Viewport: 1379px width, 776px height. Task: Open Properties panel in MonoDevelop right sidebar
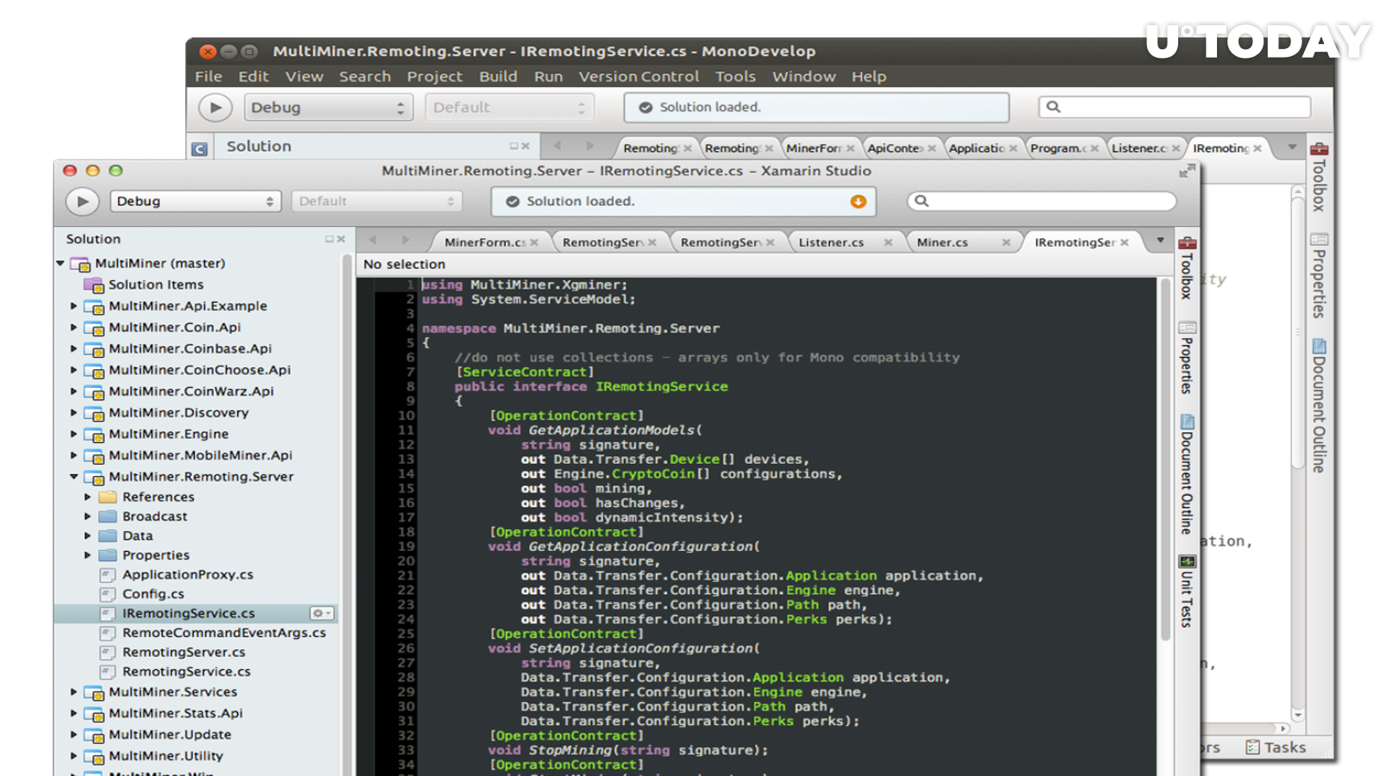coord(1319,275)
